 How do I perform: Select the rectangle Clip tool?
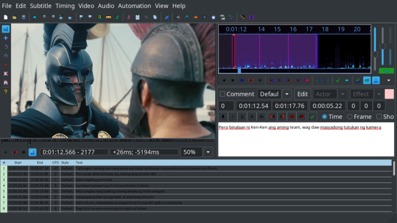pos(6,74)
